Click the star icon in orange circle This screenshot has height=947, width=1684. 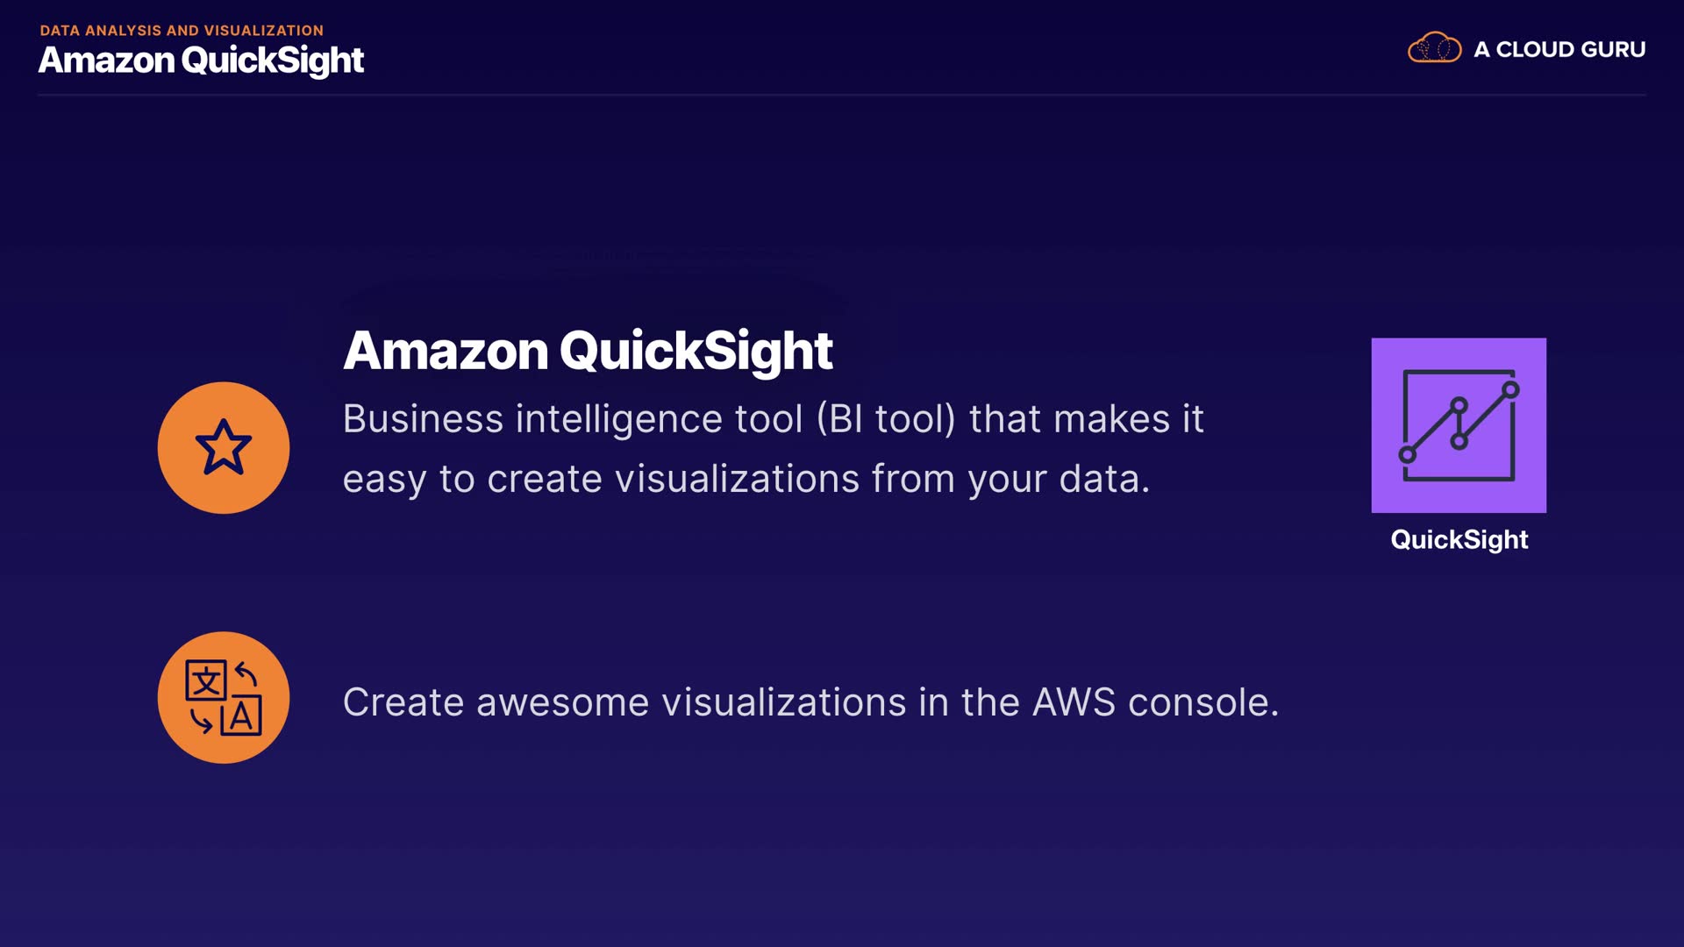pyautogui.click(x=224, y=447)
